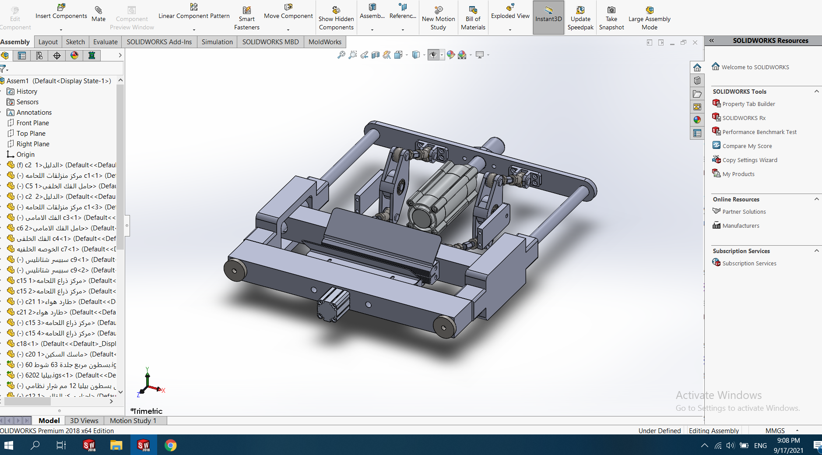Switch to the Evaluate tab

(105, 42)
